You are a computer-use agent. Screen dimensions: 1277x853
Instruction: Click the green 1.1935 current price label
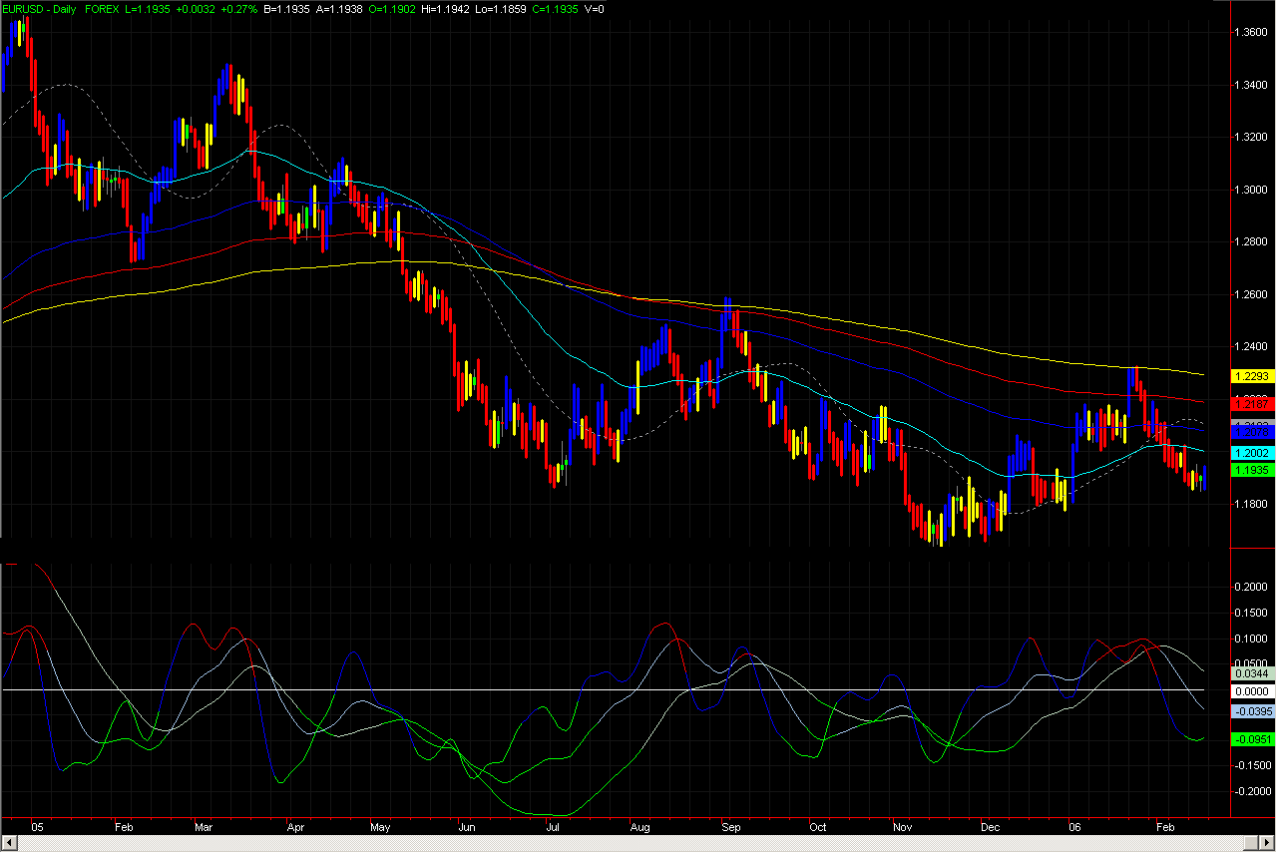click(1251, 469)
